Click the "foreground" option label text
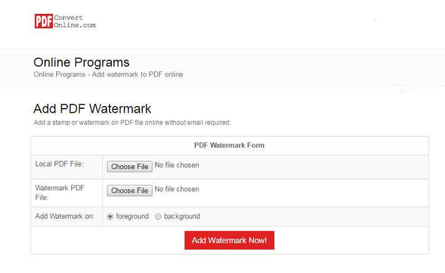This screenshot has width=445, height=273. 132,216
